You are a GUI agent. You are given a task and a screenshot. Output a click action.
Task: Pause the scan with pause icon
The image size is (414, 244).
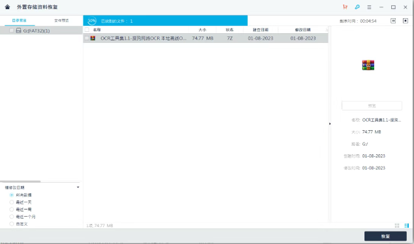pos(393,21)
